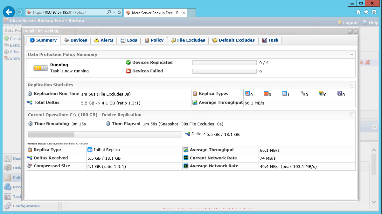Image resolution: width=382 pixels, height=214 pixels.
Task: Open the Help link
Action: 371,23
